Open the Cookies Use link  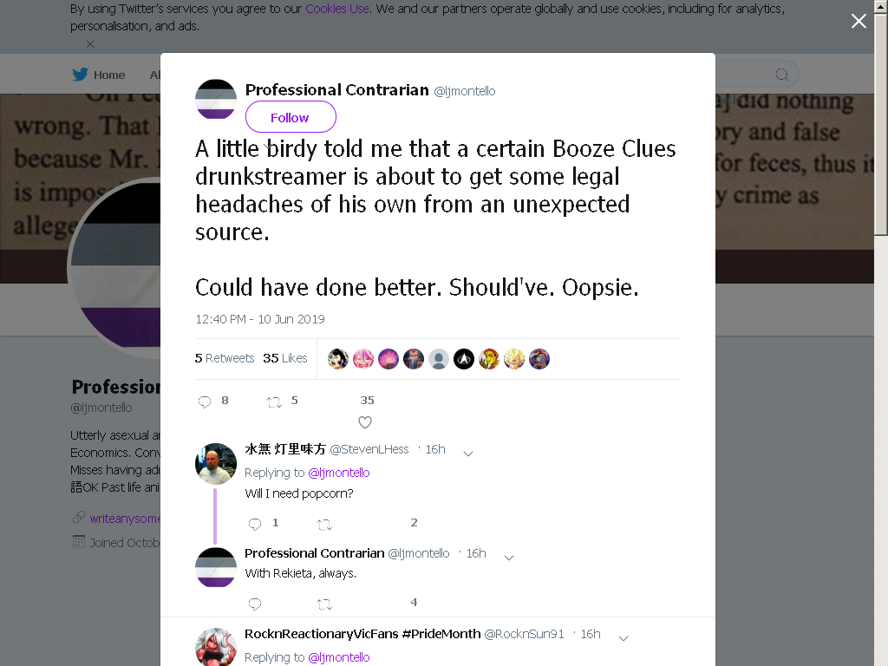(337, 9)
